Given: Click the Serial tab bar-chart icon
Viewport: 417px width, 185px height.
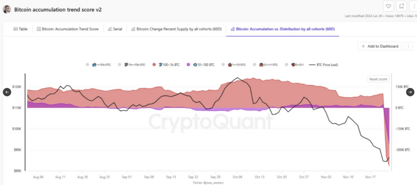Looking at the screenshot, I should pos(110,29).
